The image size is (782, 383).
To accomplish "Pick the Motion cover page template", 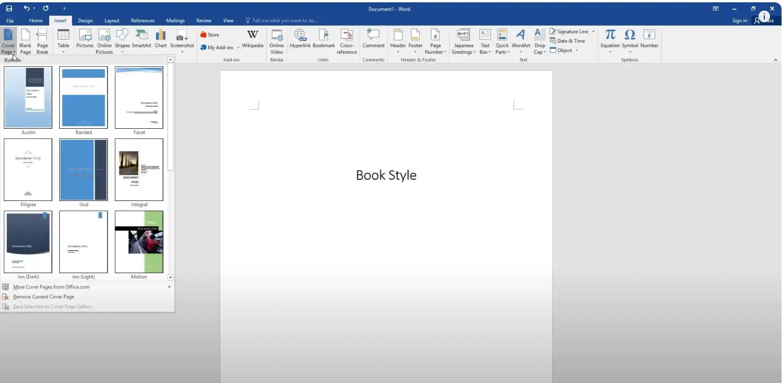I will click(x=139, y=242).
